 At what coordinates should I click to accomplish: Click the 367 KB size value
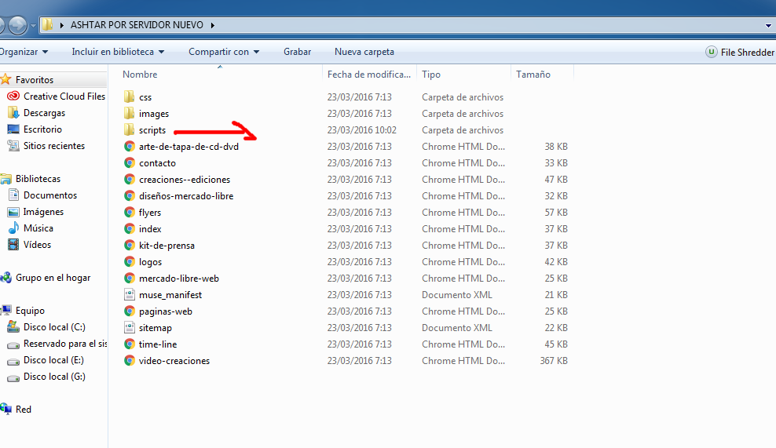pos(553,360)
